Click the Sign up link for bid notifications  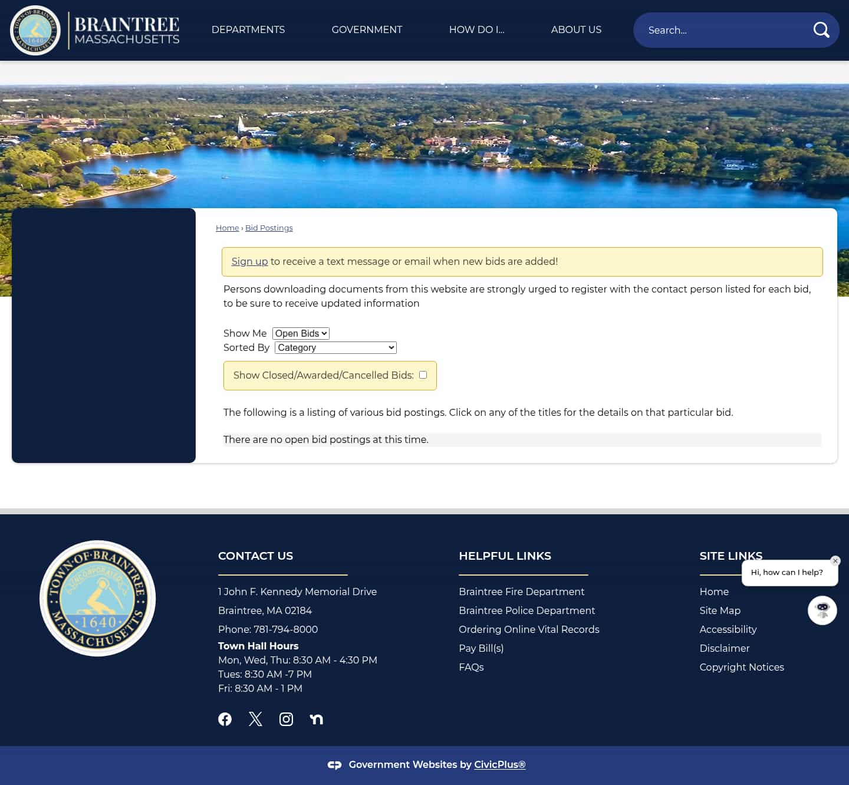coord(249,261)
